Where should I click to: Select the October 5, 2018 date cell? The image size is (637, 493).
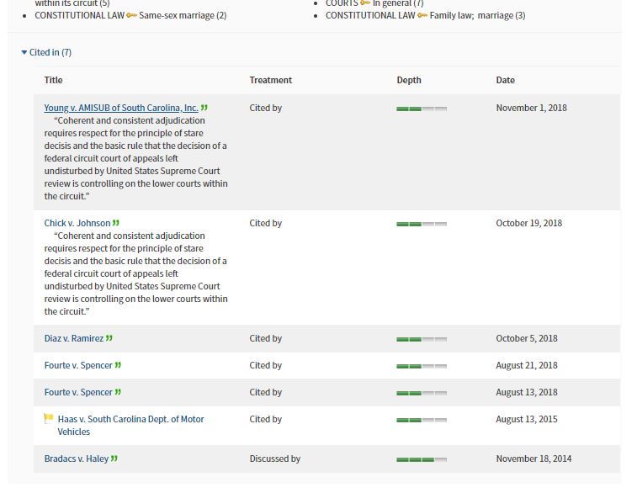tap(527, 338)
